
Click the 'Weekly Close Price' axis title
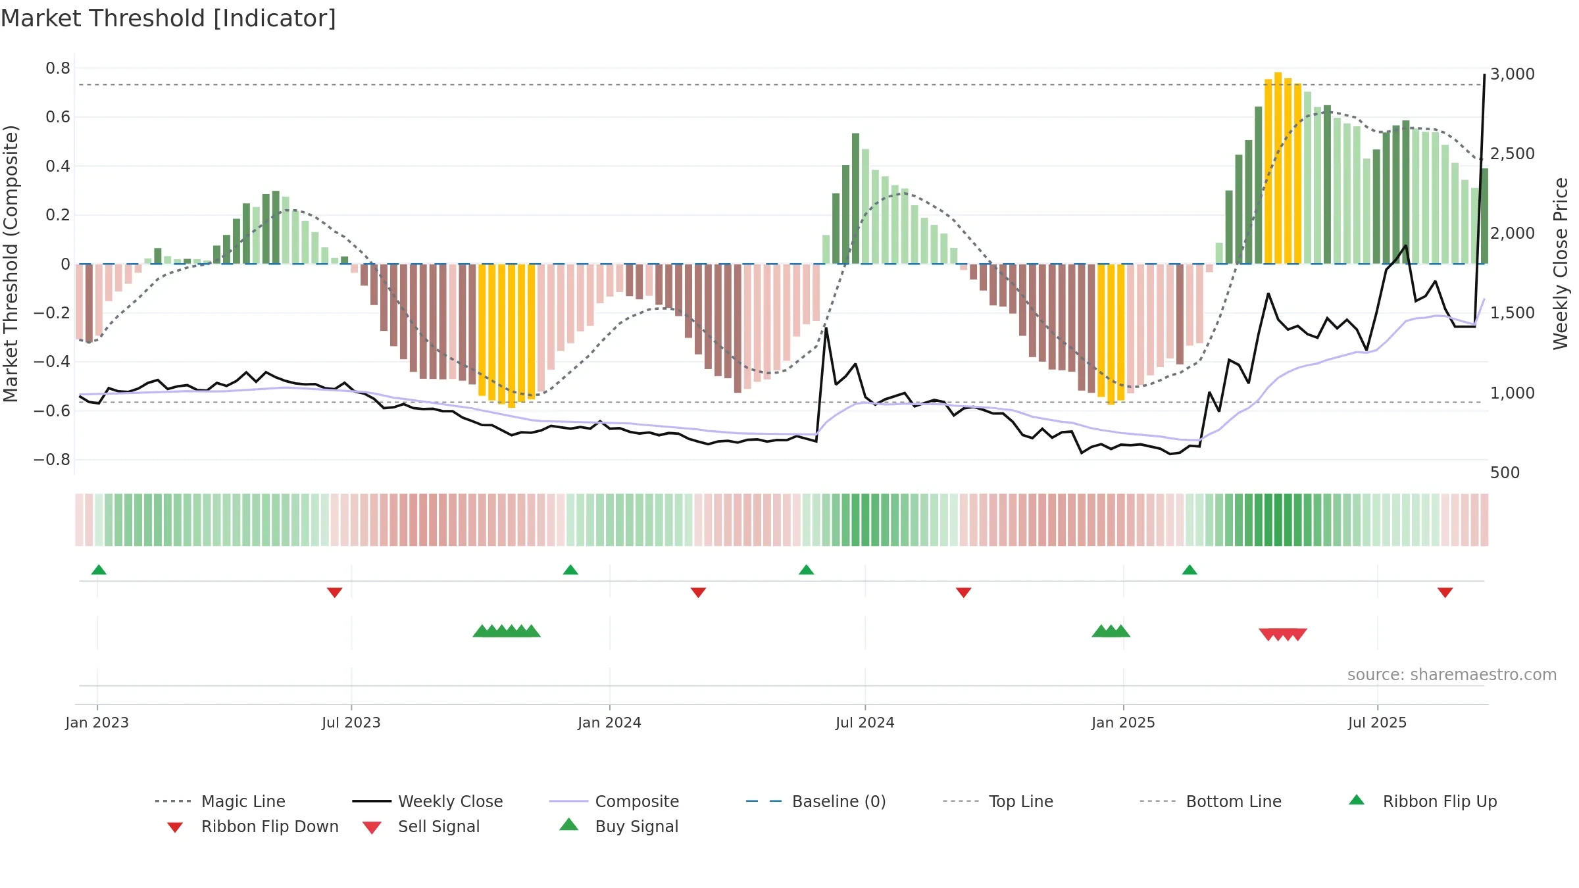[1561, 264]
